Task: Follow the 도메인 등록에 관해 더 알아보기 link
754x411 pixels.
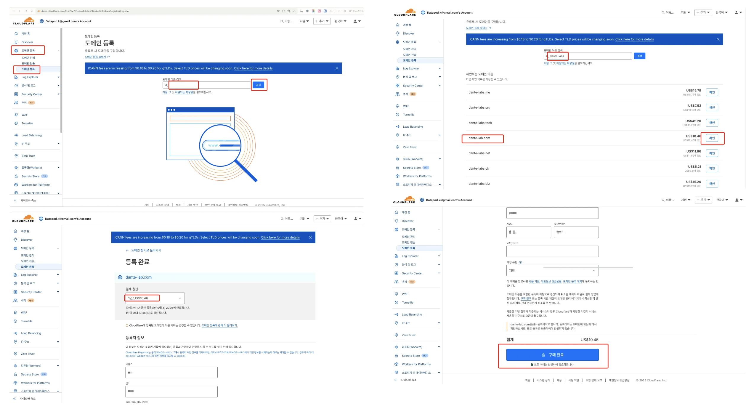Action: click(219, 325)
